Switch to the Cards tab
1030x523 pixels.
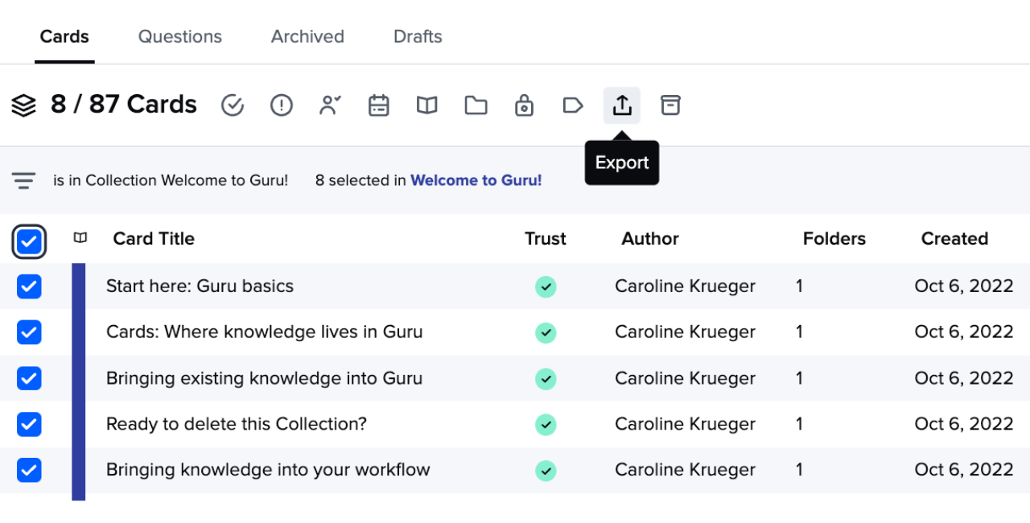(64, 37)
